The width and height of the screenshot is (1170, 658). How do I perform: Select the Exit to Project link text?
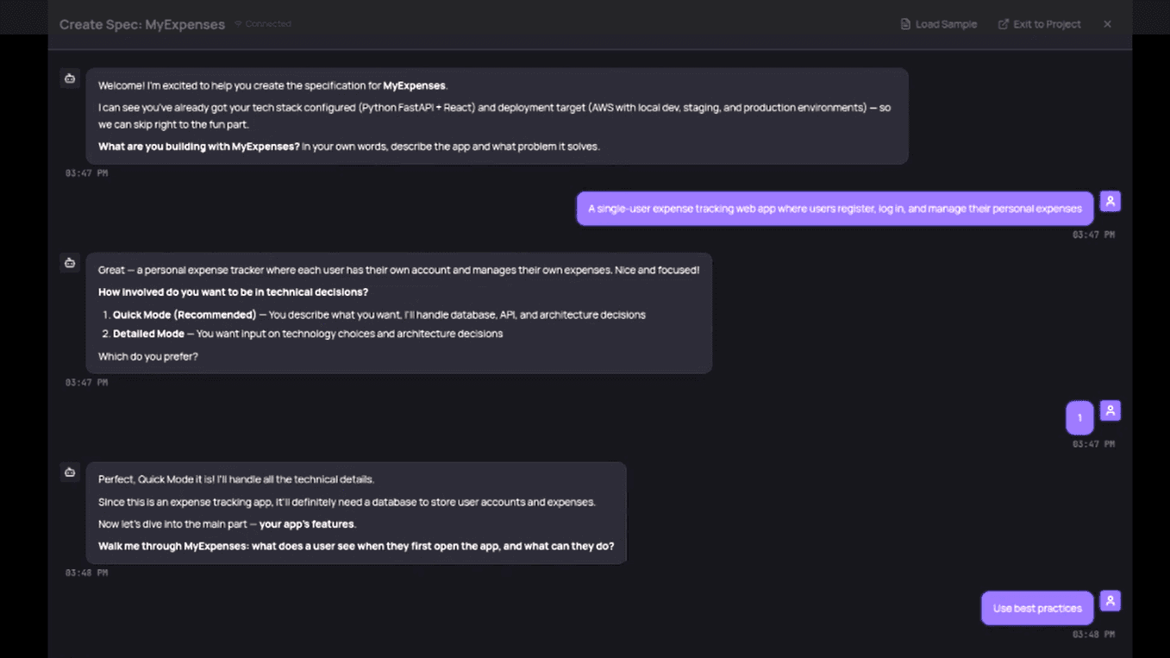[1047, 24]
